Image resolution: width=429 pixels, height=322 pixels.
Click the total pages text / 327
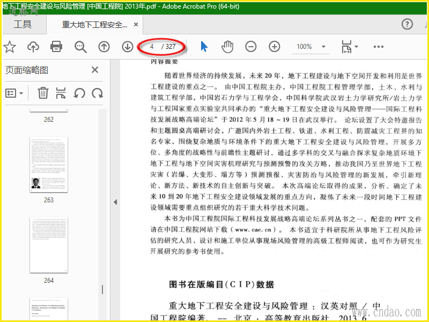click(x=168, y=47)
